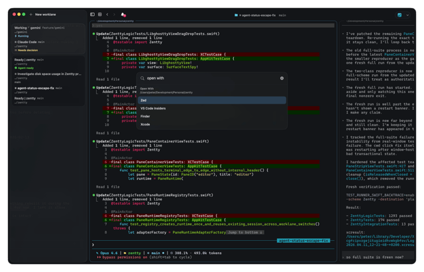Open notifications bell with red badge

click(x=123, y=15)
